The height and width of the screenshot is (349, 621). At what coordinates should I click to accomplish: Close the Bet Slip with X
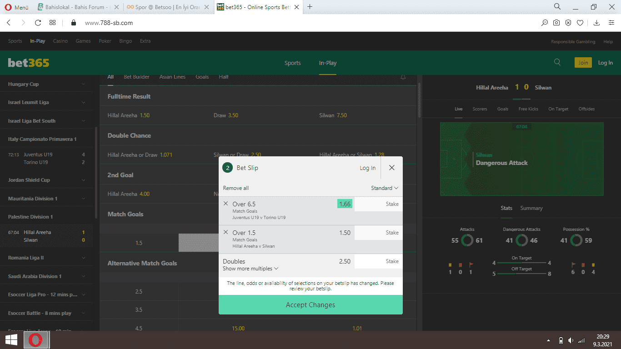(392, 168)
